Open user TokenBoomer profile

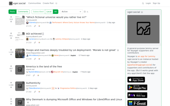point(35,88)
